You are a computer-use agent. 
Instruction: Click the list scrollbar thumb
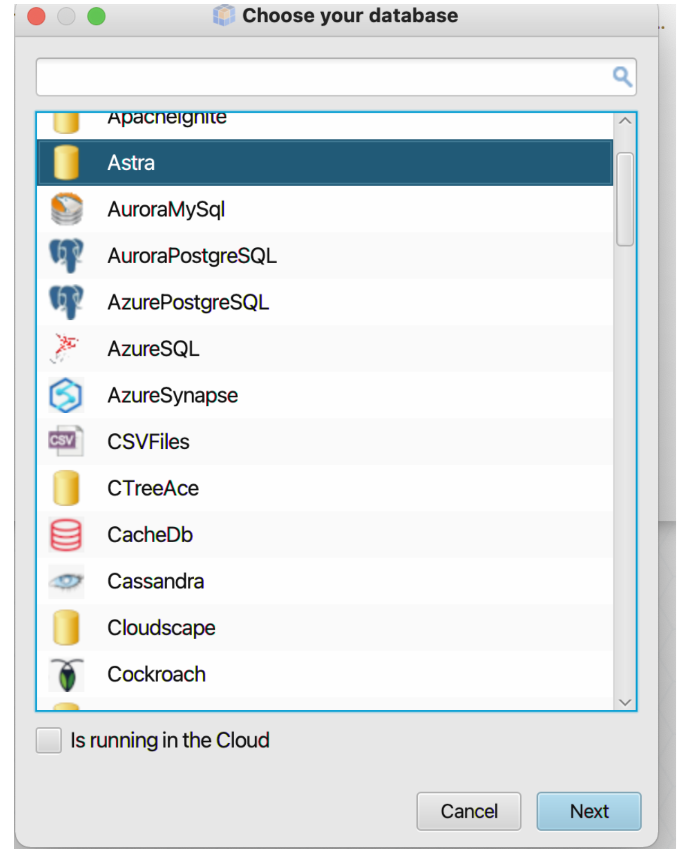tap(625, 199)
